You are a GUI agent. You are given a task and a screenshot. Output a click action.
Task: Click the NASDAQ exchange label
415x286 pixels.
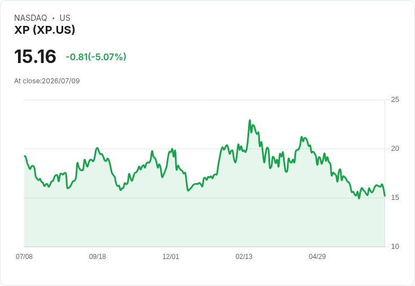click(30, 18)
